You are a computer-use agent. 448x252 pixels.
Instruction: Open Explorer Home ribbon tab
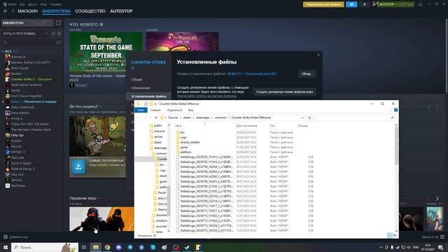click(155, 110)
